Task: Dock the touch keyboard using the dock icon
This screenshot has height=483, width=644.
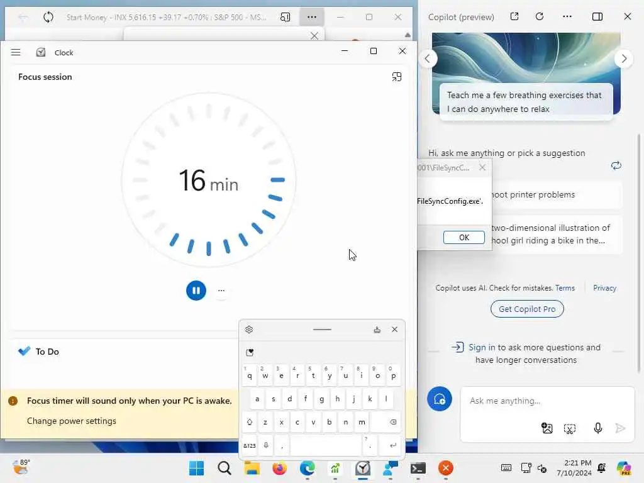Action: (377, 330)
